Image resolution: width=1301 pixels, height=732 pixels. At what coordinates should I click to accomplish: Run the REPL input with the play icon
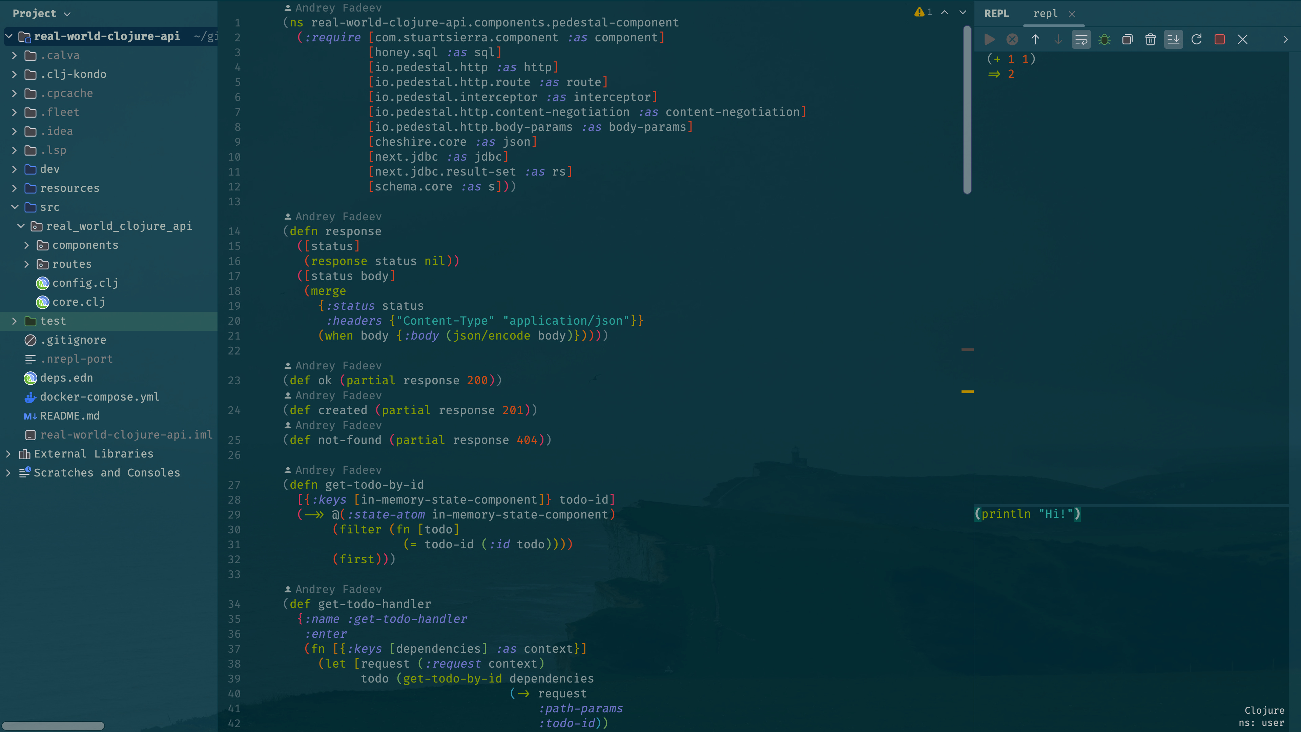(x=989, y=39)
